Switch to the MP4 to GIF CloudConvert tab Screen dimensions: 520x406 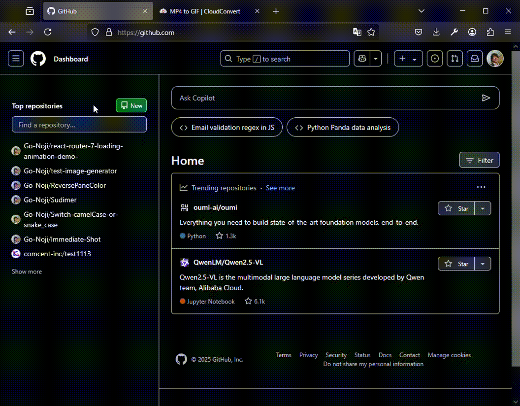(x=210, y=11)
